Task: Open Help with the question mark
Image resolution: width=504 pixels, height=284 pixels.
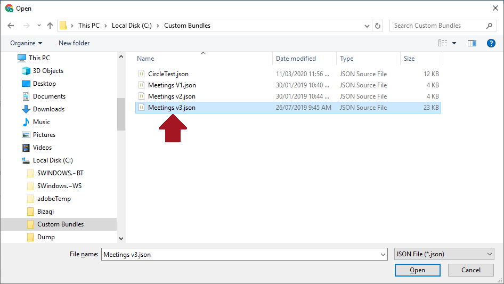Action: (x=491, y=43)
